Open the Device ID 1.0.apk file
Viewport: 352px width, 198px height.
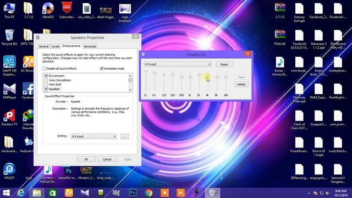point(318,147)
